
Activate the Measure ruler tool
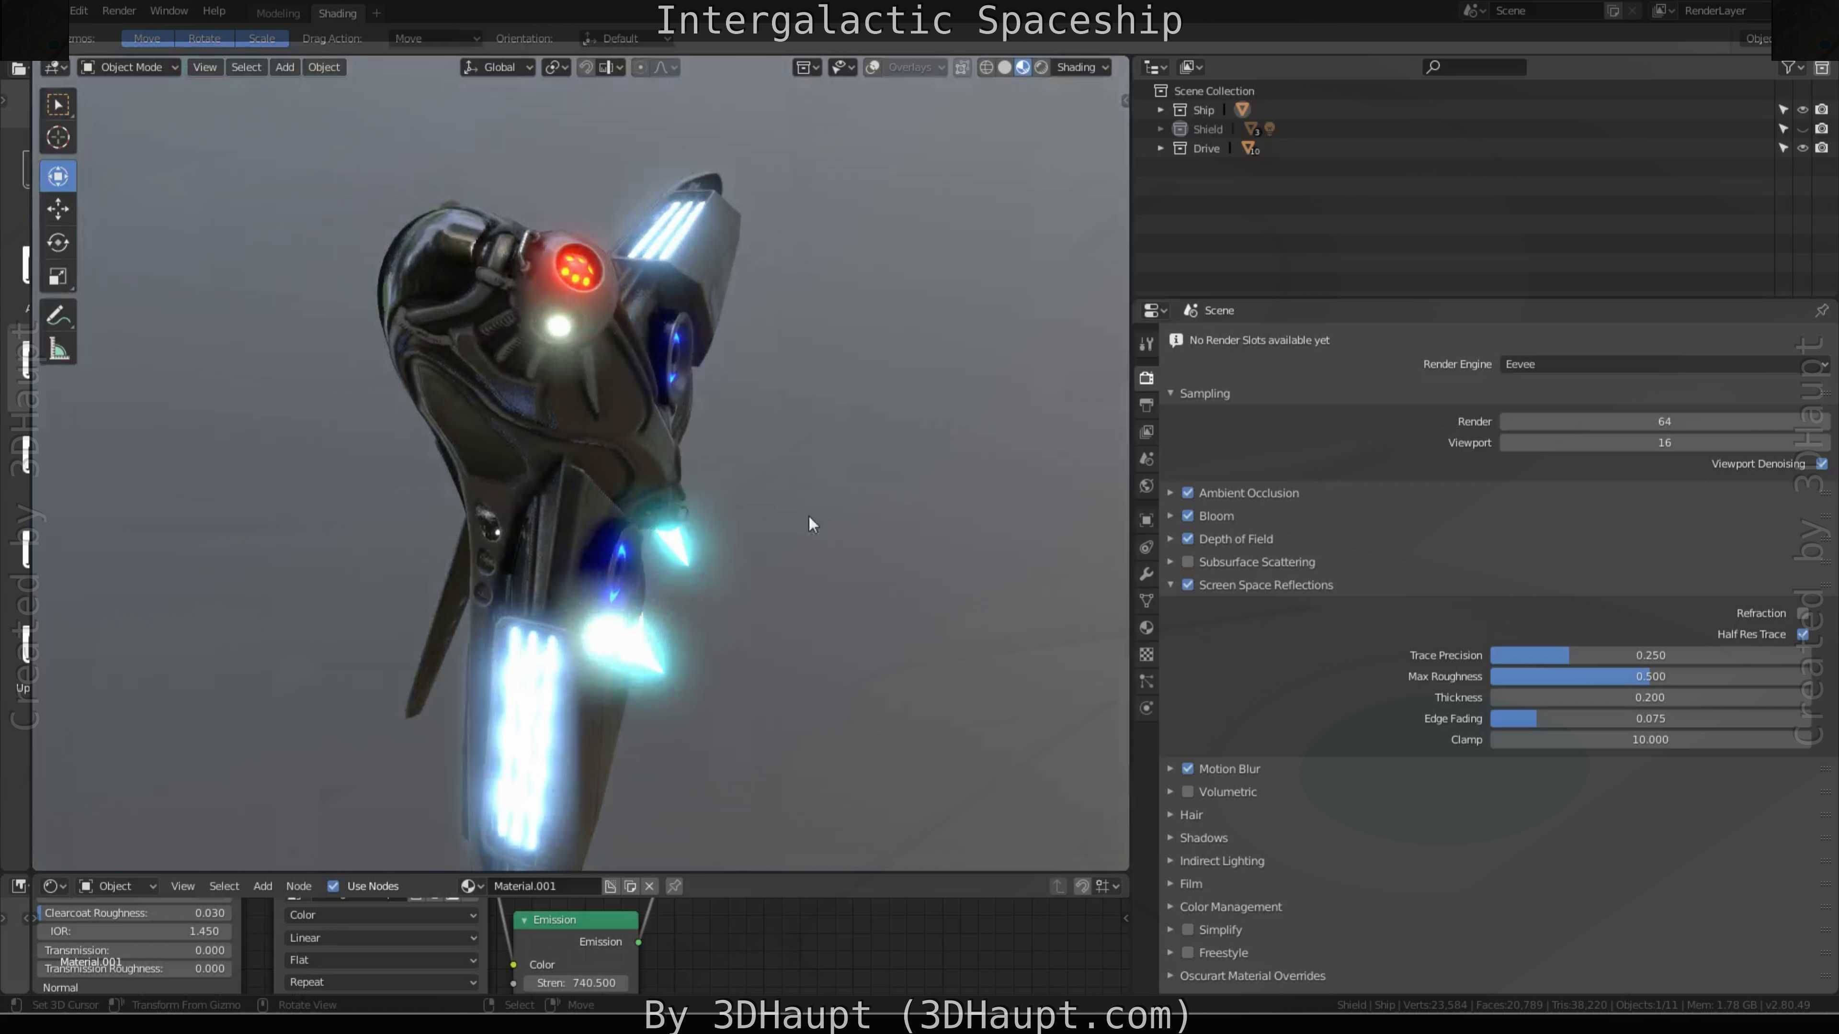coord(58,349)
